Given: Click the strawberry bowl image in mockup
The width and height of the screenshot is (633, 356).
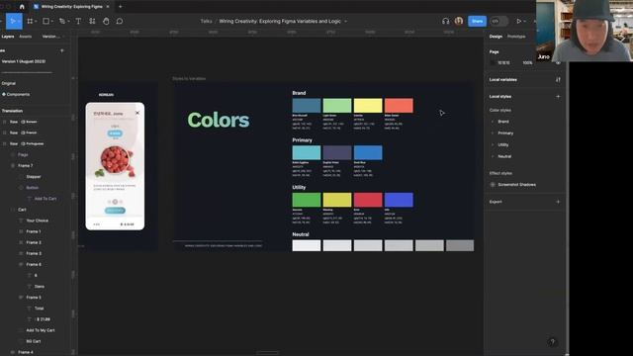Looking at the screenshot, I should [116, 160].
